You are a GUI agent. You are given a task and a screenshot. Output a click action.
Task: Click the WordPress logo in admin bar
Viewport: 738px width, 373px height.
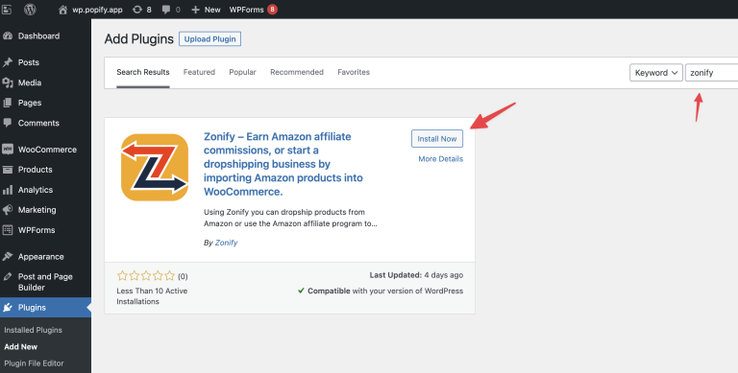pos(30,9)
